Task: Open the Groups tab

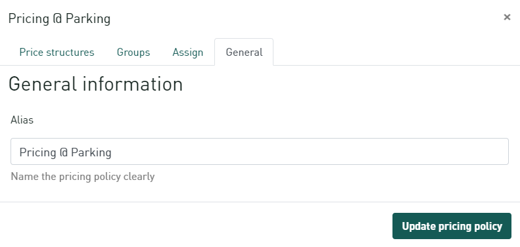Action: (x=133, y=53)
